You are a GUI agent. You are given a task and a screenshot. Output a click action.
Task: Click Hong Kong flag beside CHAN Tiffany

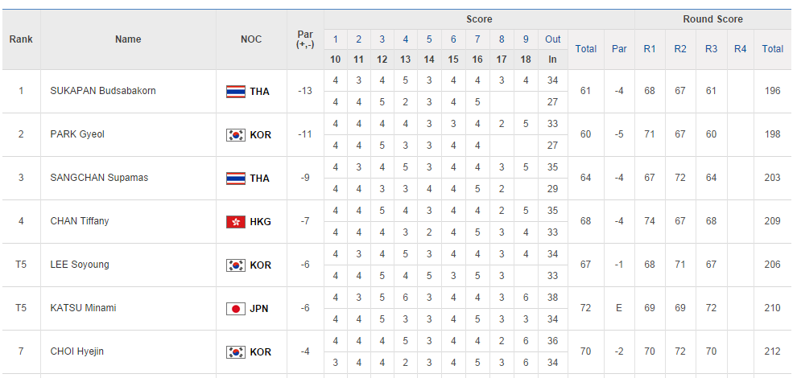click(x=235, y=221)
